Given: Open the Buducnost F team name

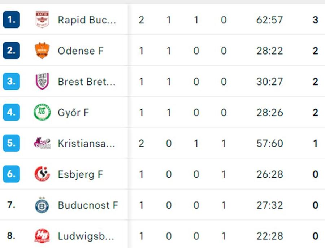Looking at the screenshot, I should coord(88,205).
